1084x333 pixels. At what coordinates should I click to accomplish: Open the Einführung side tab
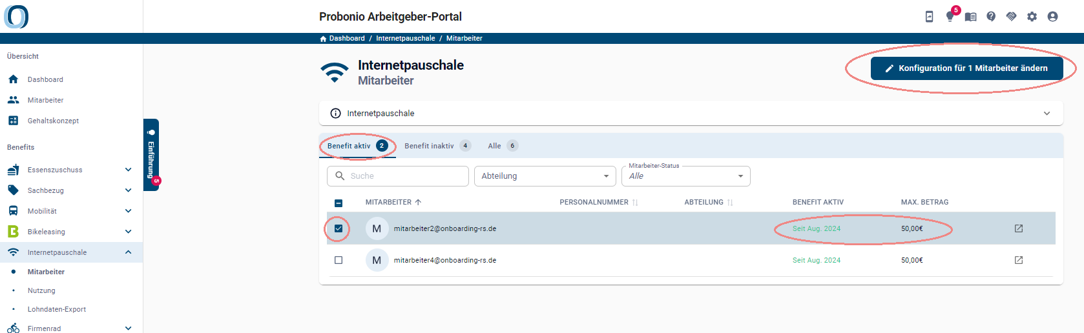click(x=151, y=155)
